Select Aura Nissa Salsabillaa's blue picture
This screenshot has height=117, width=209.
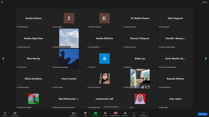click(69, 58)
